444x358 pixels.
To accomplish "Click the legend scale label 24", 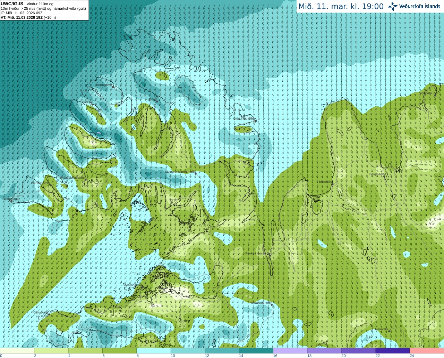I will 412,356.
